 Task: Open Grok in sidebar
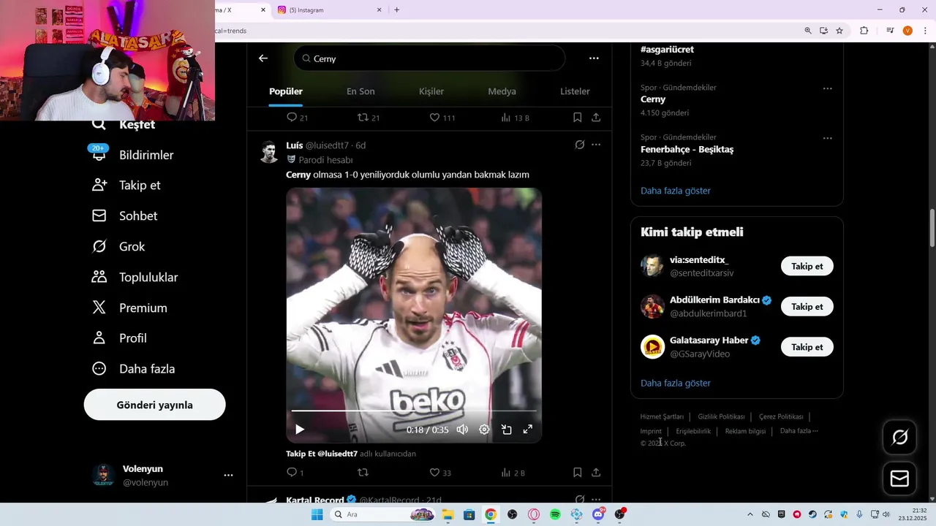(x=118, y=247)
